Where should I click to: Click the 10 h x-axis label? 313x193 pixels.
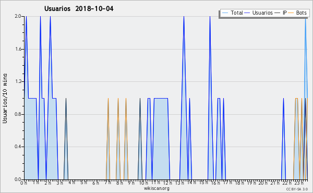click(143, 183)
